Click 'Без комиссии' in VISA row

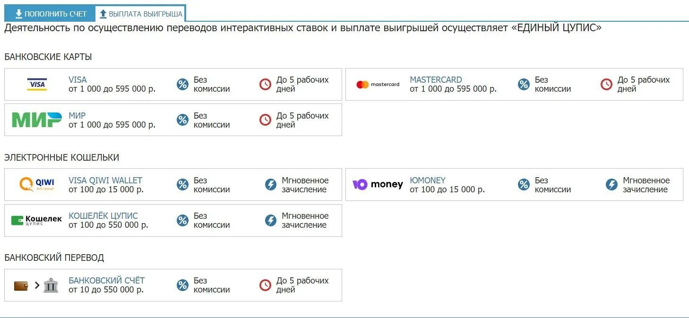(212, 85)
